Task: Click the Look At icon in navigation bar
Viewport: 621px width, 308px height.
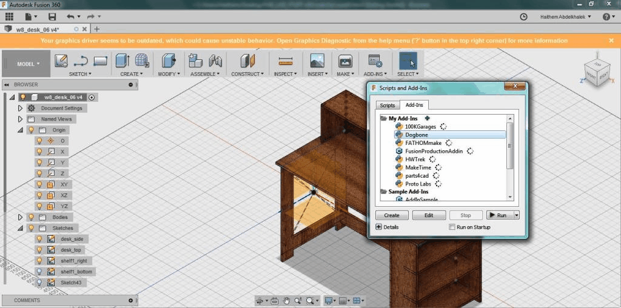Action: pyautogui.click(x=275, y=301)
